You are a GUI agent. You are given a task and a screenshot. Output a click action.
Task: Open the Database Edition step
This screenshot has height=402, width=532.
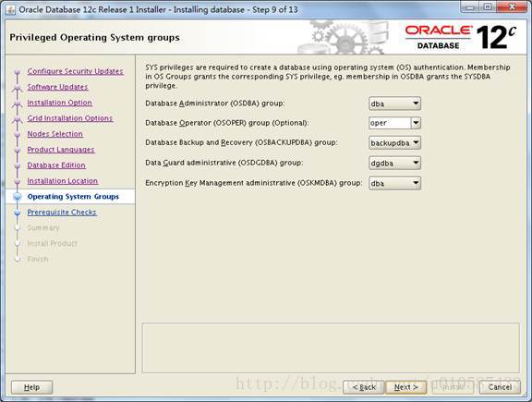coord(56,165)
